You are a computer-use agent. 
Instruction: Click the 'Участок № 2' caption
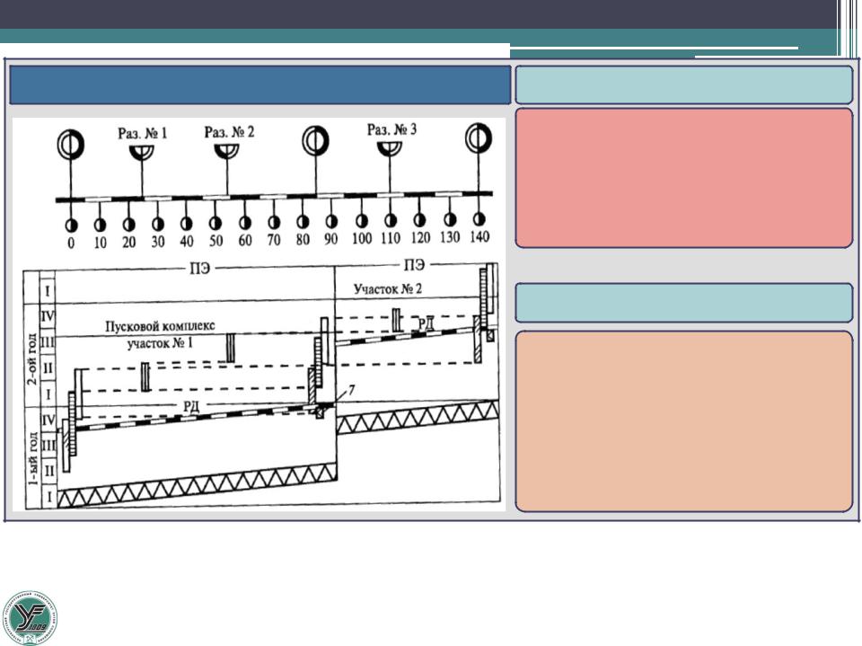pos(388,289)
